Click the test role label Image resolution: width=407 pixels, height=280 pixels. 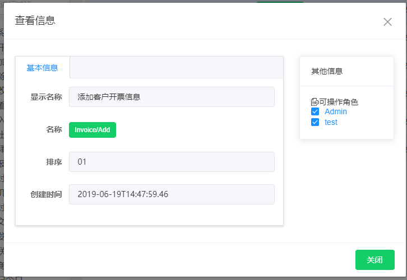[331, 122]
